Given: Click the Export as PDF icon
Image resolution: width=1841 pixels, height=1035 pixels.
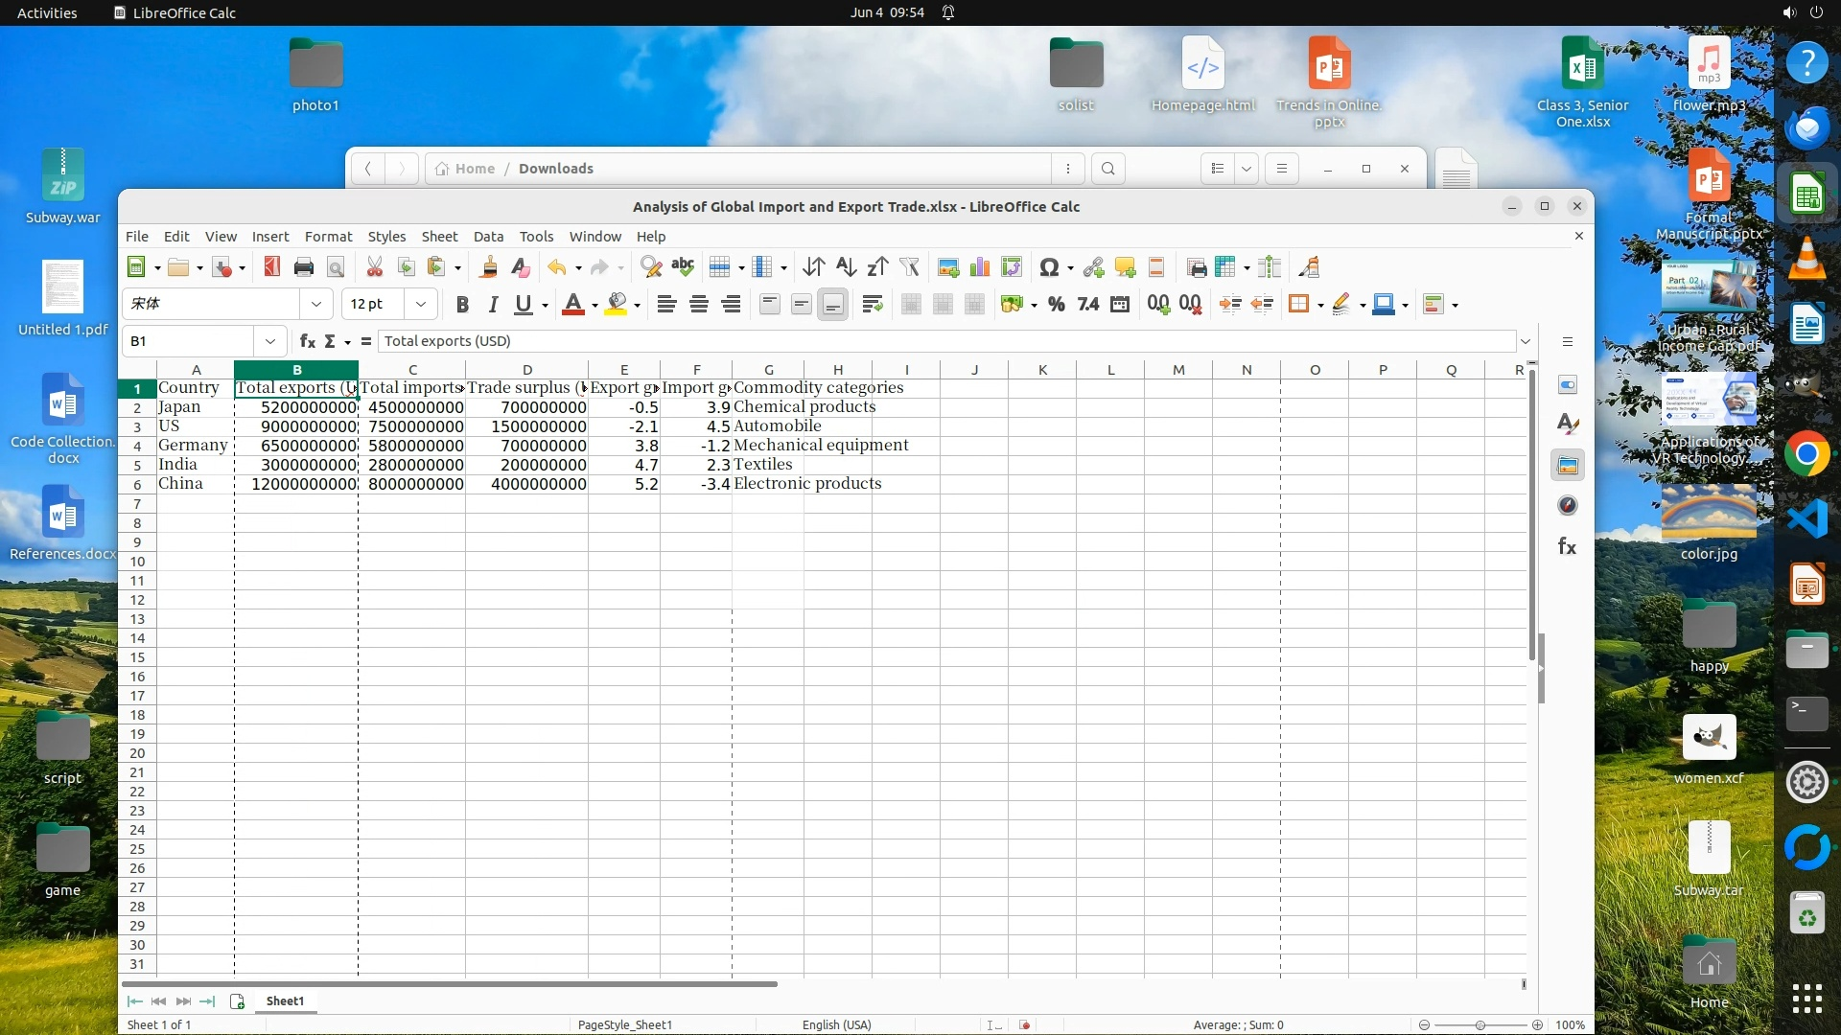Looking at the screenshot, I should coord(271,267).
